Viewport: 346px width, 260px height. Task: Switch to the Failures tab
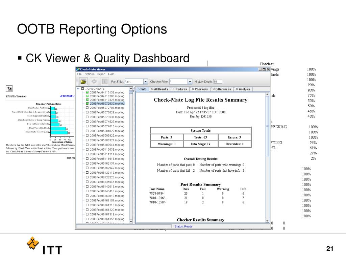[180, 89]
